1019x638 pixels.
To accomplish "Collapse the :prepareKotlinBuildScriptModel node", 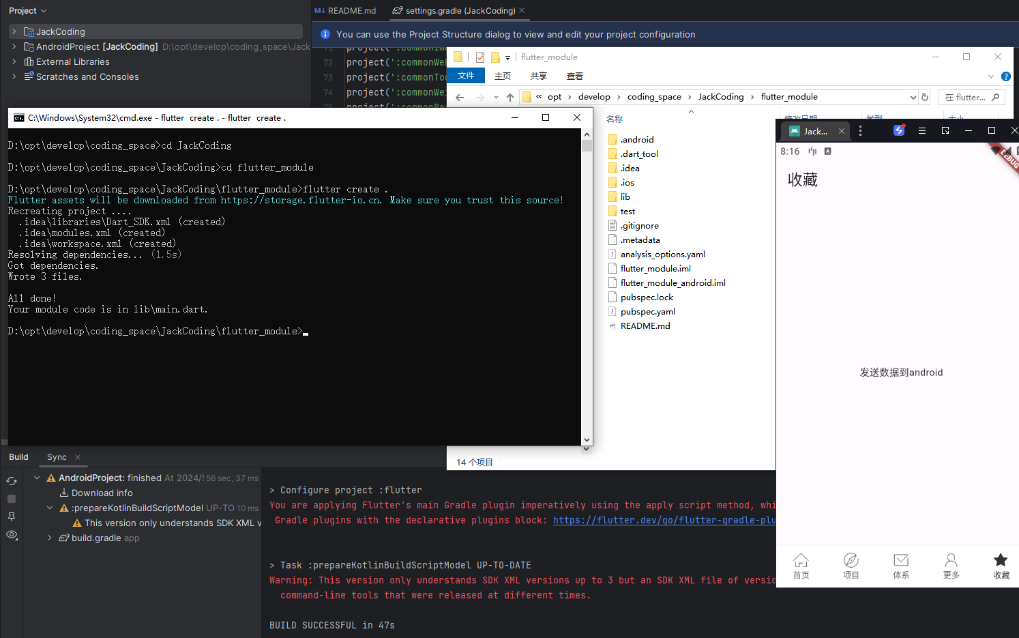I will tap(50, 508).
